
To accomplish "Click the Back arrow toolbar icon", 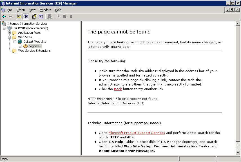I will pyautogui.click(x=4, y=17).
